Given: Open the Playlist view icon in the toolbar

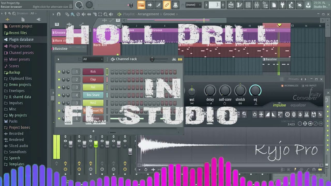Looking at the screenshot, I should (x=231, y=5).
